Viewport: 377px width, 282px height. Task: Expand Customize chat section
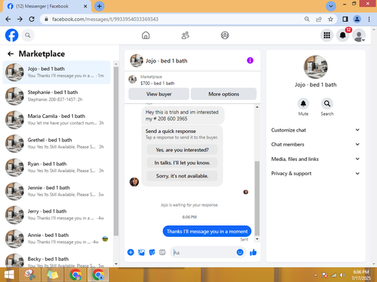(315, 130)
